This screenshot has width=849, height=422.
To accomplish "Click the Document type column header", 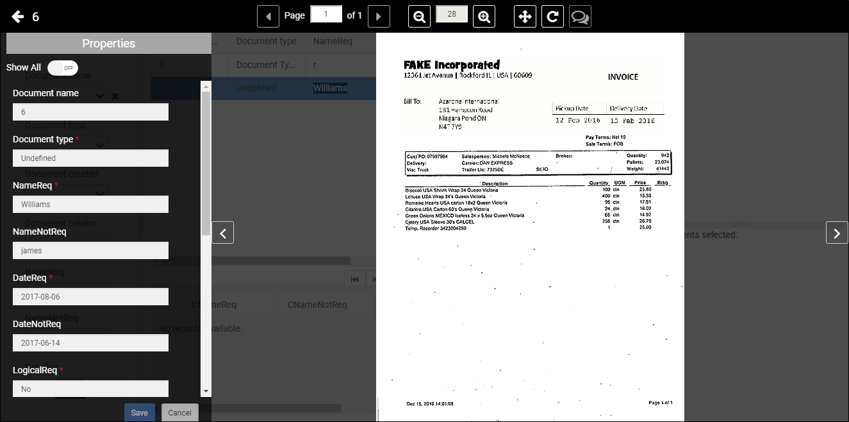I will [x=266, y=41].
